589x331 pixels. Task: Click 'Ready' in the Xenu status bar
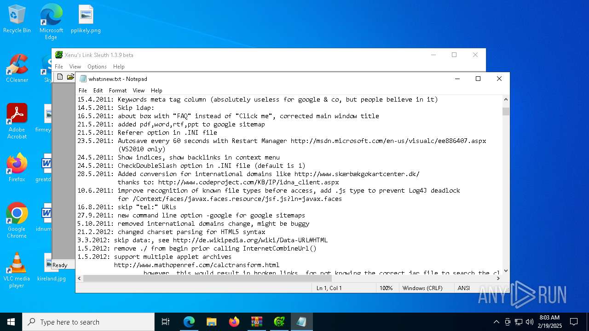pyautogui.click(x=60, y=265)
